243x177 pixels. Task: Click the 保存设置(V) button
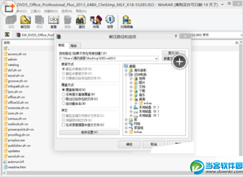coord(89,132)
